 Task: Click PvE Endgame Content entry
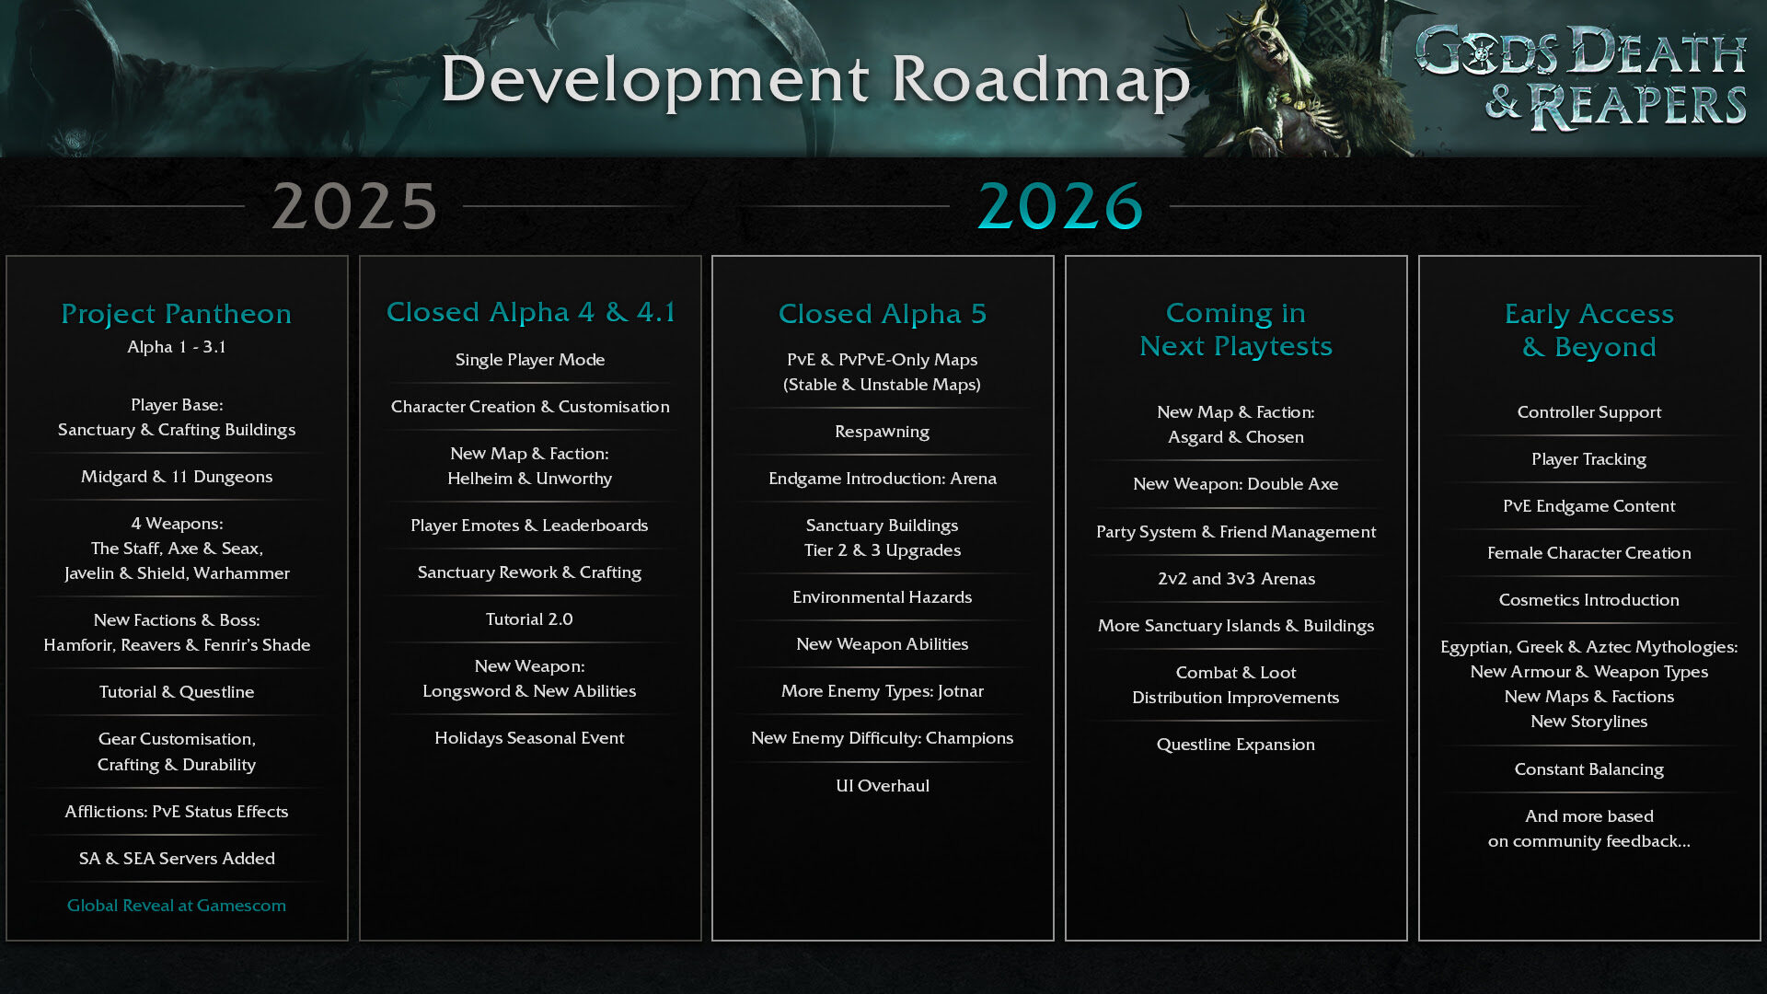point(1589,506)
